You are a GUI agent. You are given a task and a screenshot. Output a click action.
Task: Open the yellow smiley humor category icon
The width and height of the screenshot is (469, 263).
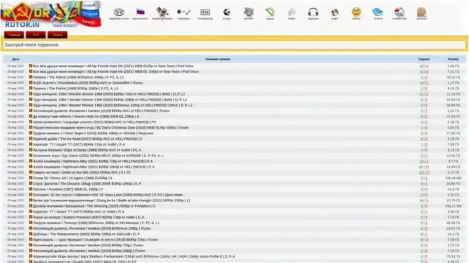coord(356,12)
